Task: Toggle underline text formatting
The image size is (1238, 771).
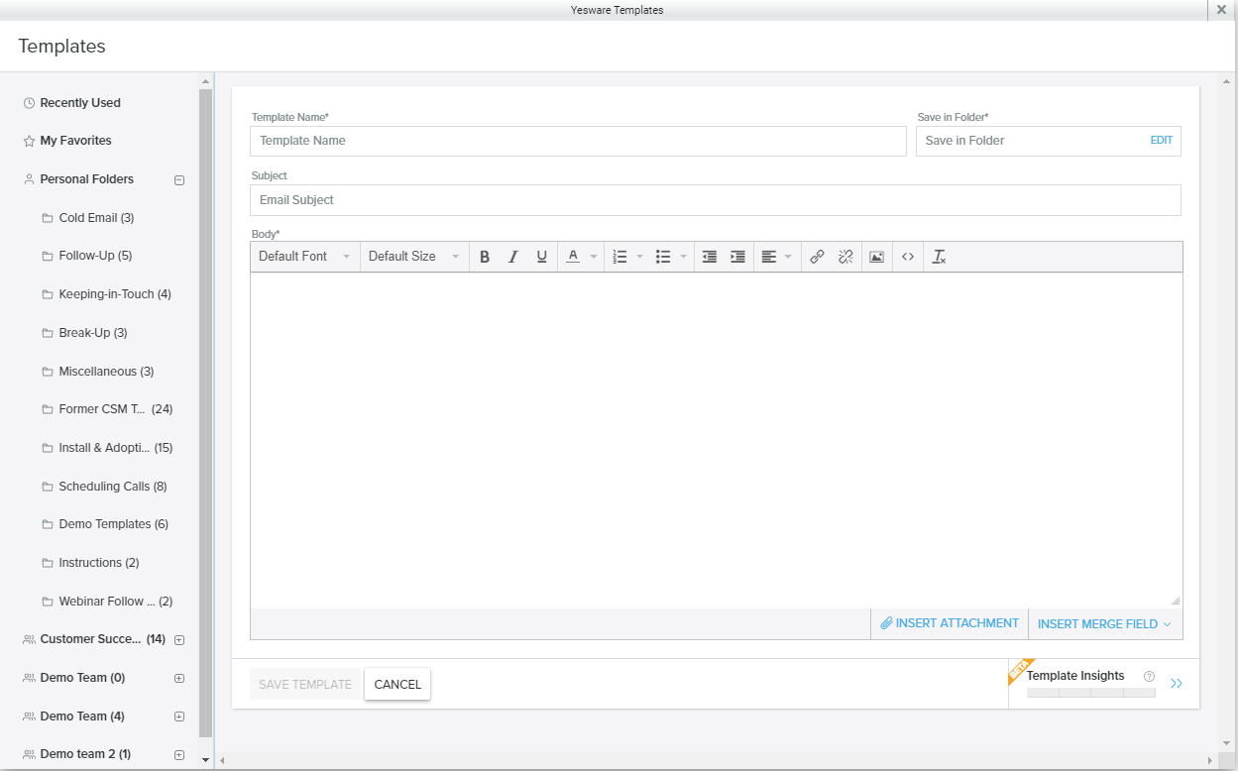Action: pos(541,257)
